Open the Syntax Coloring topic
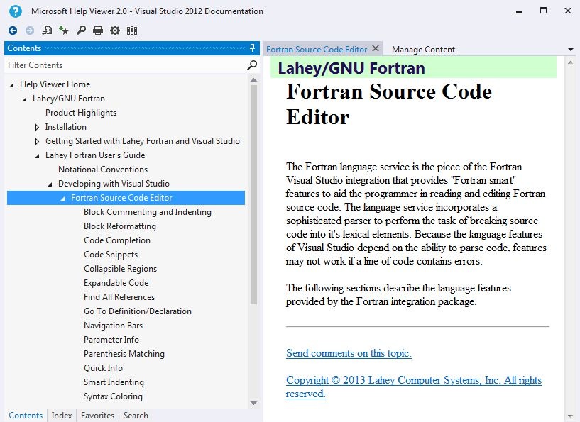The image size is (580, 422). pyautogui.click(x=113, y=396)
